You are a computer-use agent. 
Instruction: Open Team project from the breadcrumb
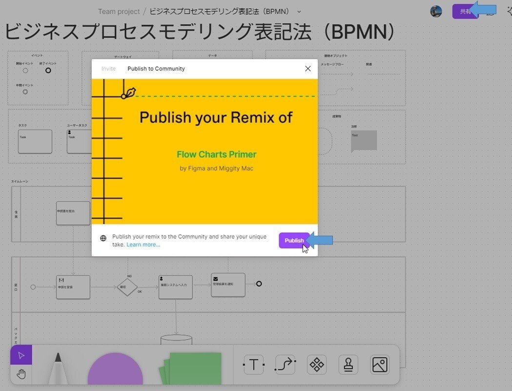[119, 11]
